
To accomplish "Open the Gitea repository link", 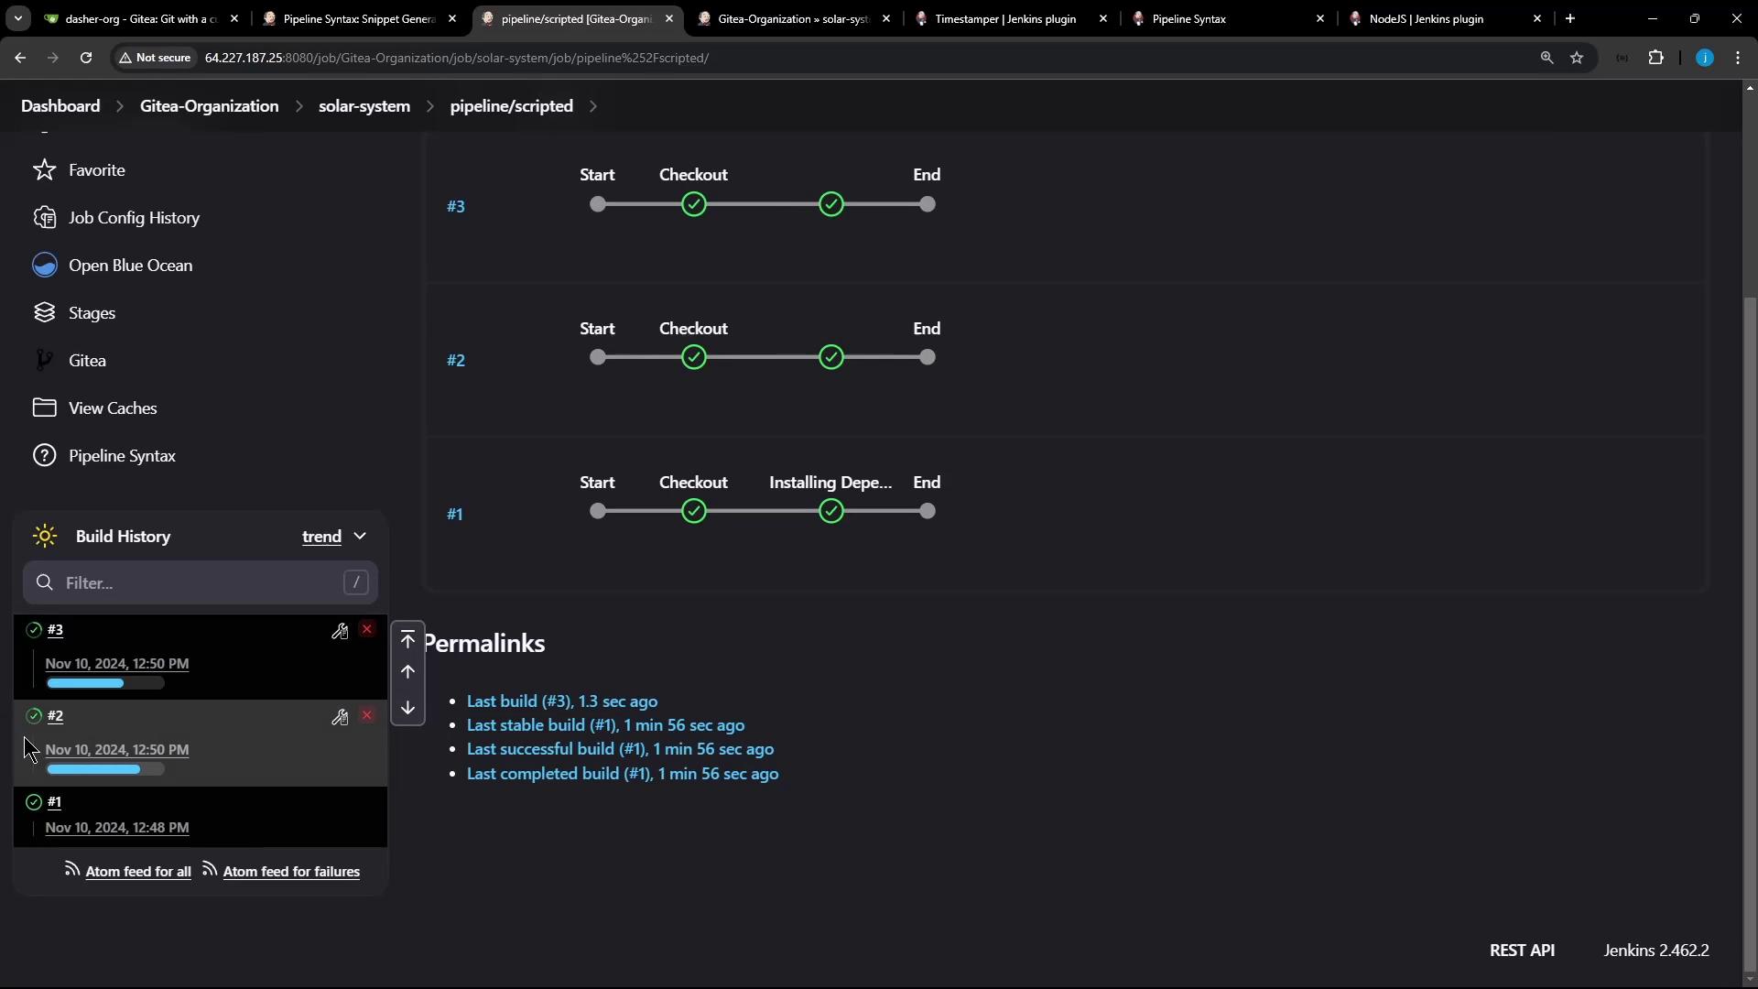I will (x=87, y=361).
